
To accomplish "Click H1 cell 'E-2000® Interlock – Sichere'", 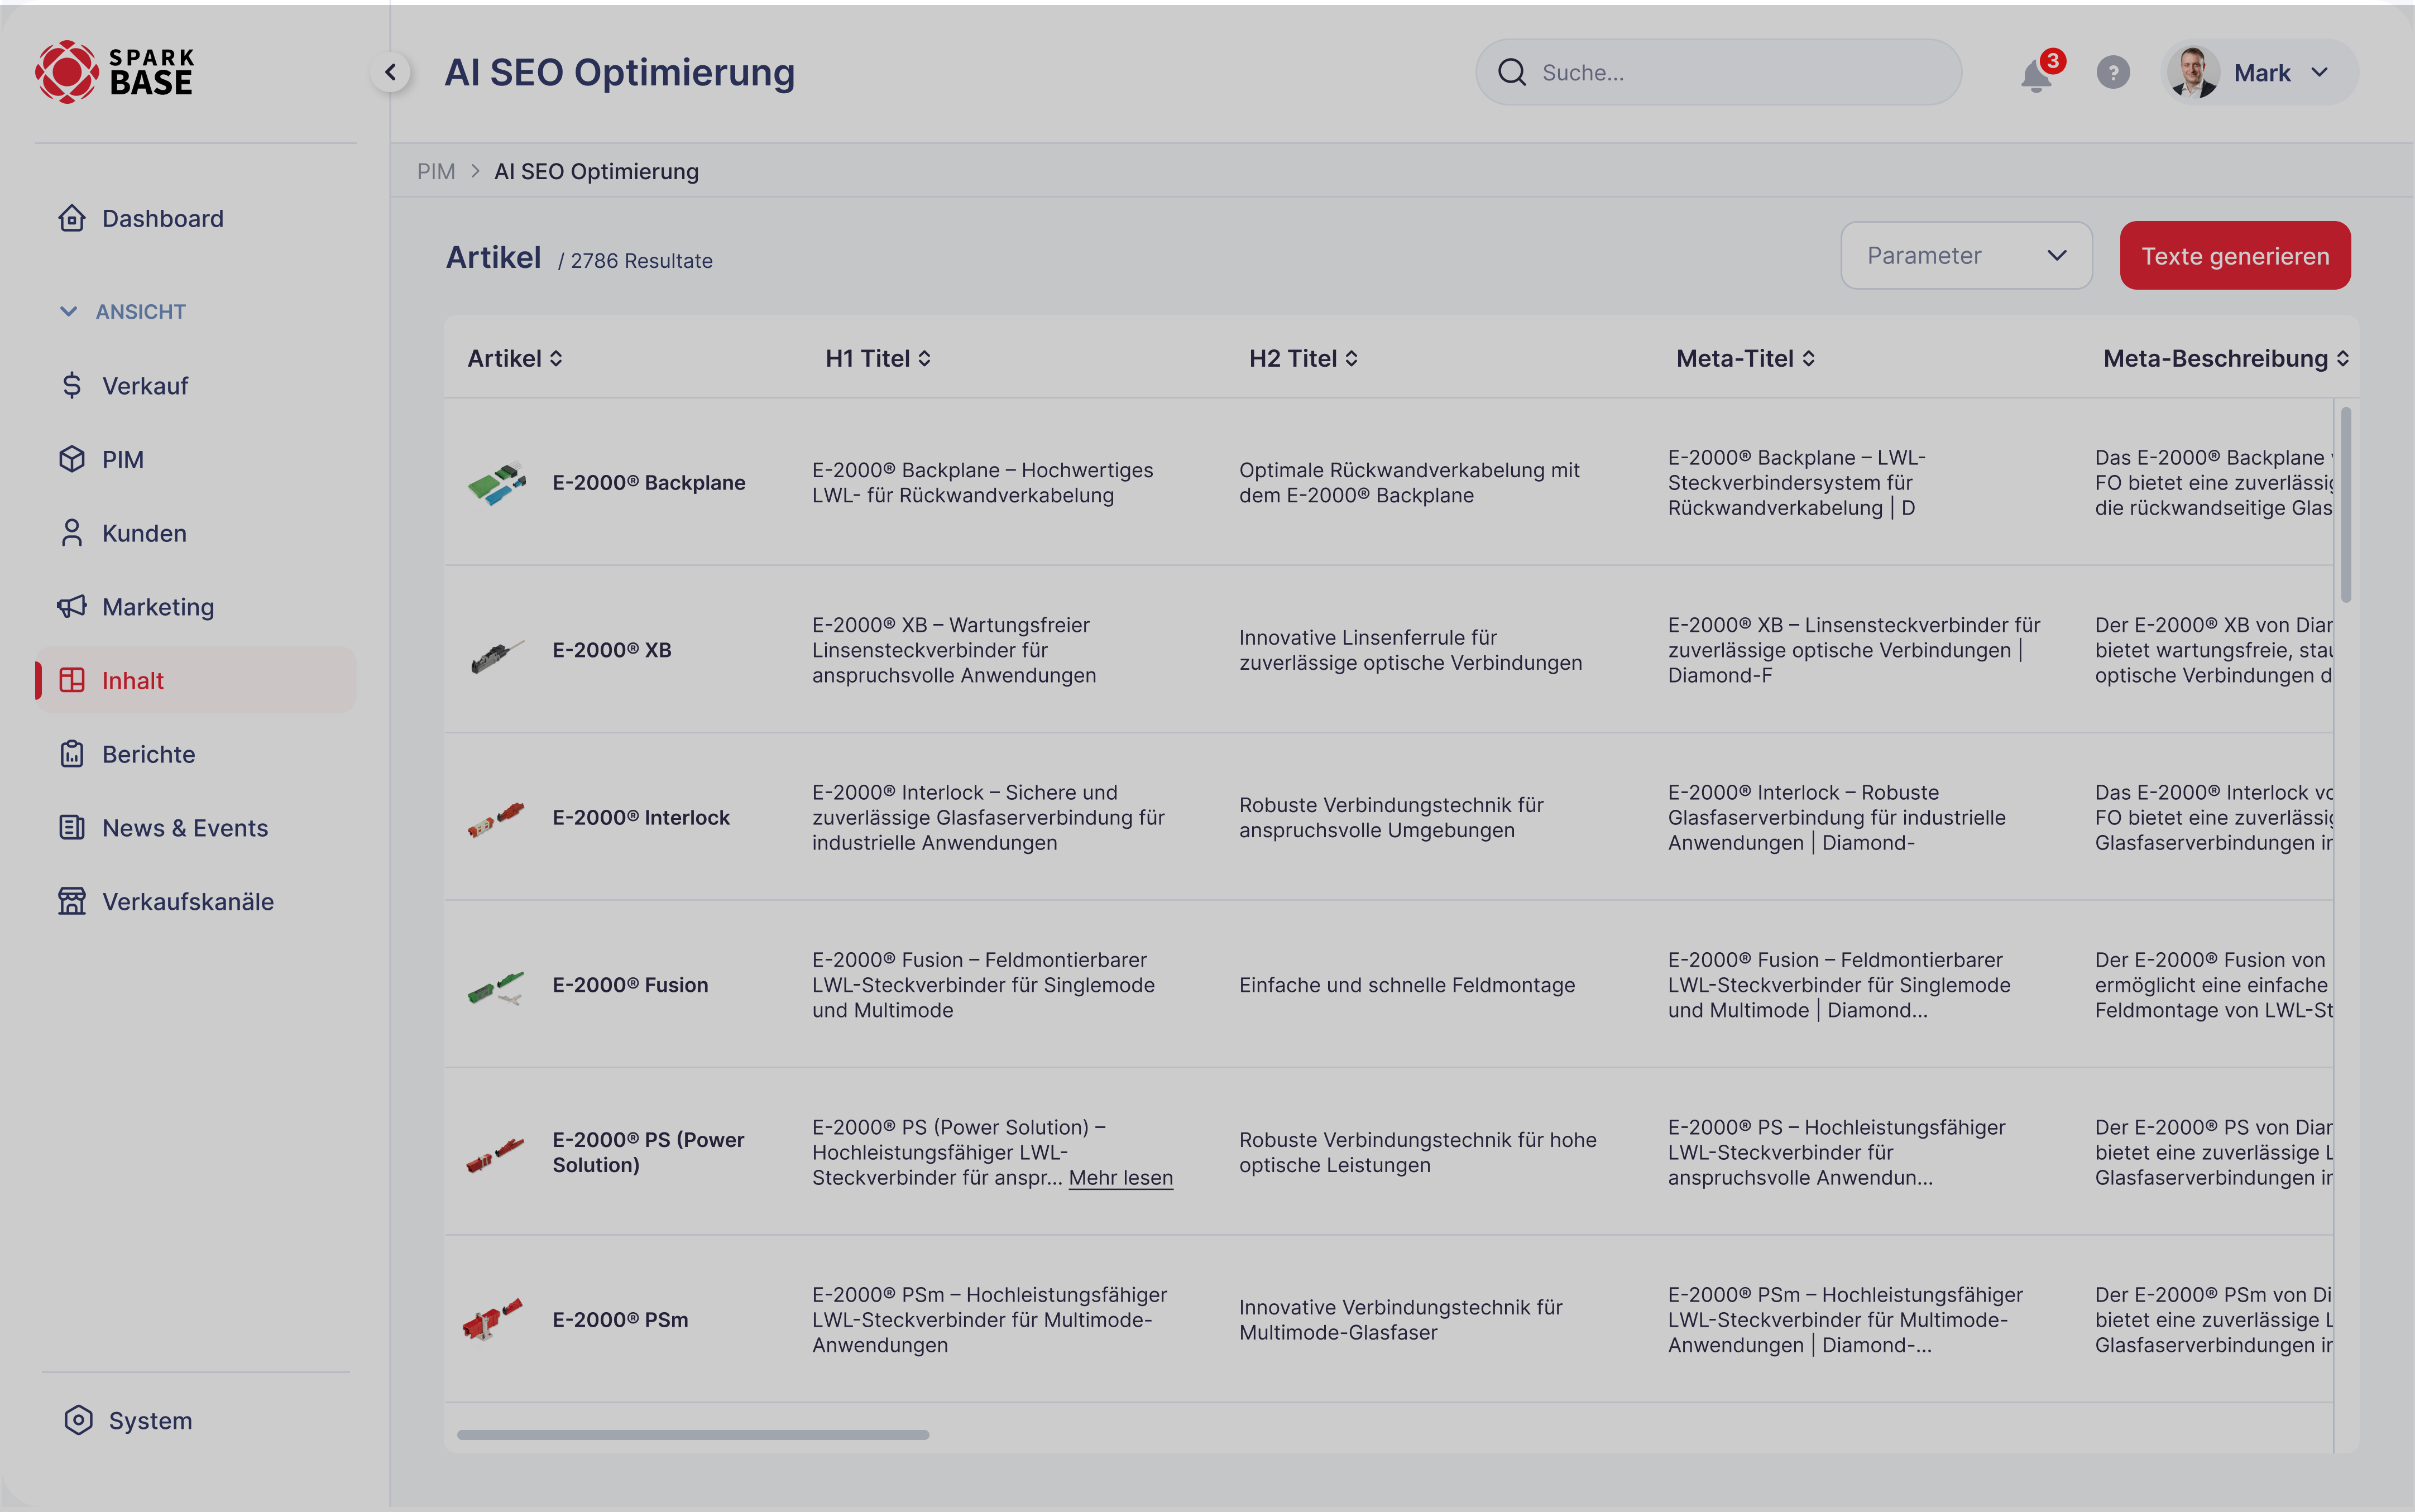I will pyautogui.click(x=988, y=817).
